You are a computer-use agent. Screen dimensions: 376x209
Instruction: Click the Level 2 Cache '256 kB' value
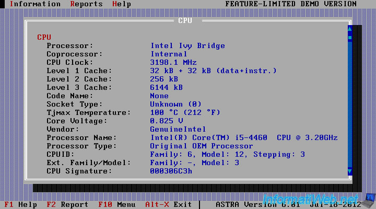(164, 79)
